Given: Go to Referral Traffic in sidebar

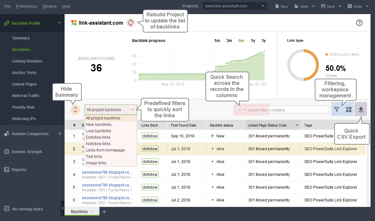Looking at the screenshot, I should [x=26, y=95].
